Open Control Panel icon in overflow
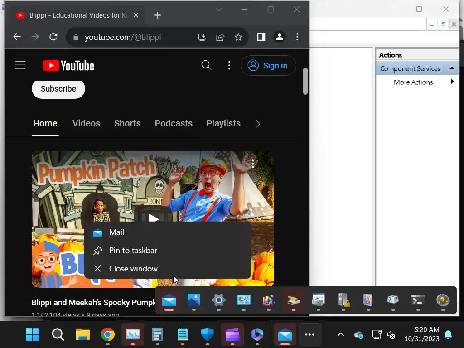 (x=243, y=300)
